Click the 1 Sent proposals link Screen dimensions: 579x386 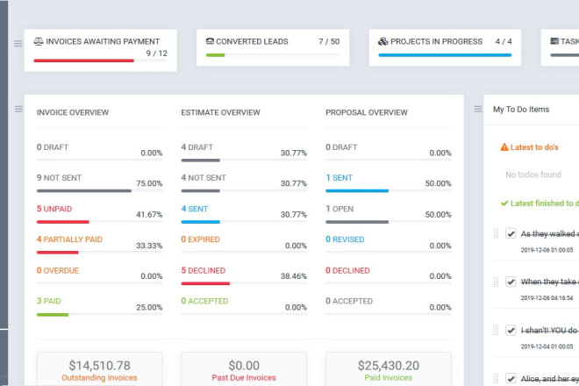click(x=339, y=178)
